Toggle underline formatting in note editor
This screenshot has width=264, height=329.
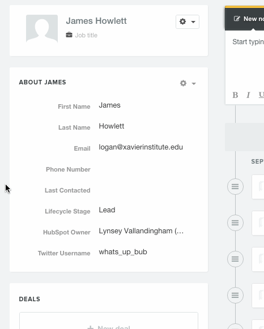coord(261,95)
